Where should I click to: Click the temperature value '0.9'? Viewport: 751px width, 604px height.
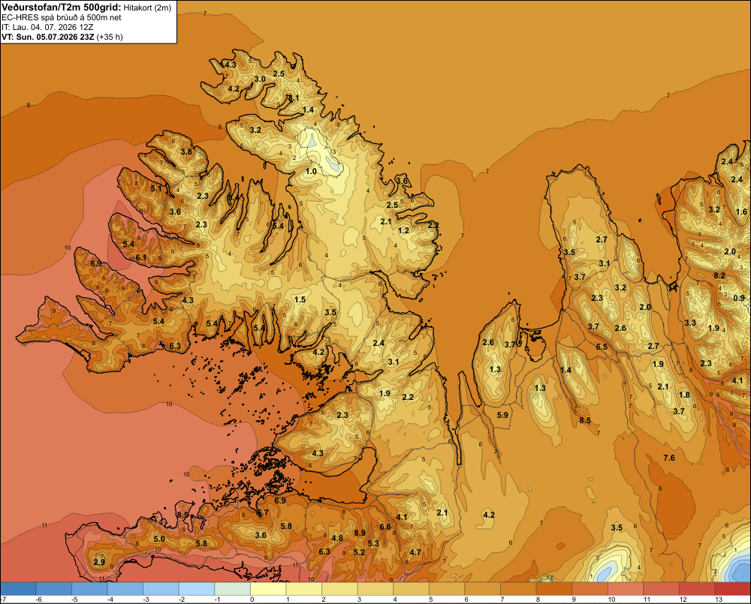click(739, 298)
